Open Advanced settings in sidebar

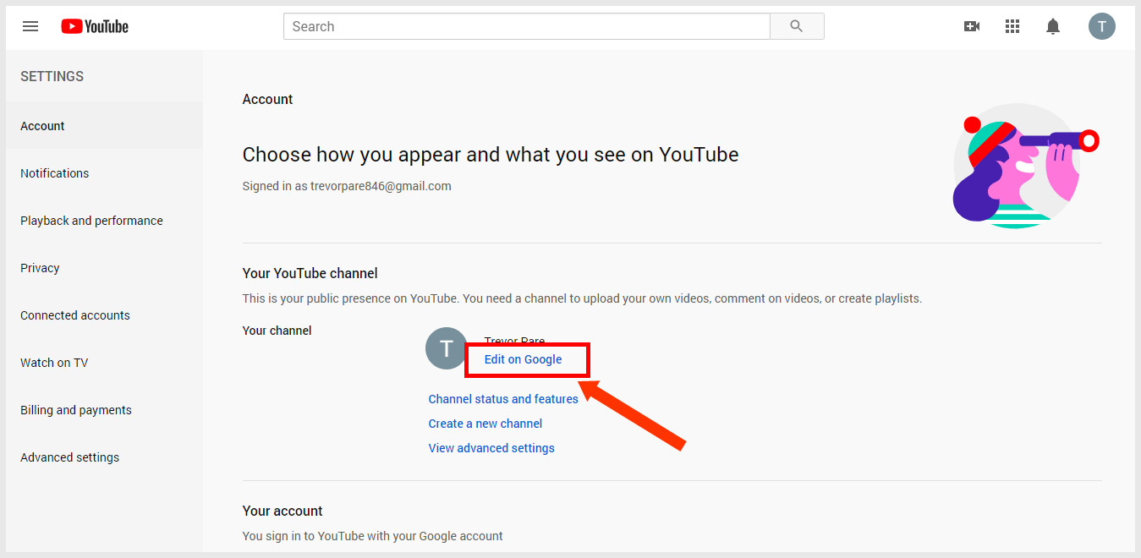click(104, 457)
